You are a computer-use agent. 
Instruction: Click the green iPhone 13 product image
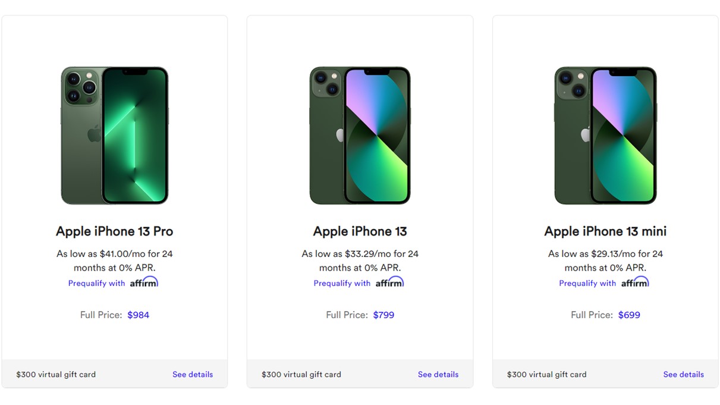tap(360, 136)
